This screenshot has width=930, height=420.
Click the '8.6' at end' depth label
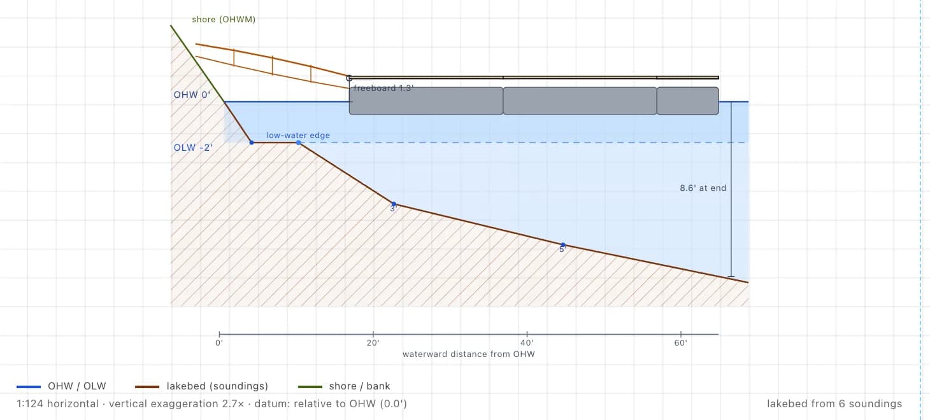703,188
